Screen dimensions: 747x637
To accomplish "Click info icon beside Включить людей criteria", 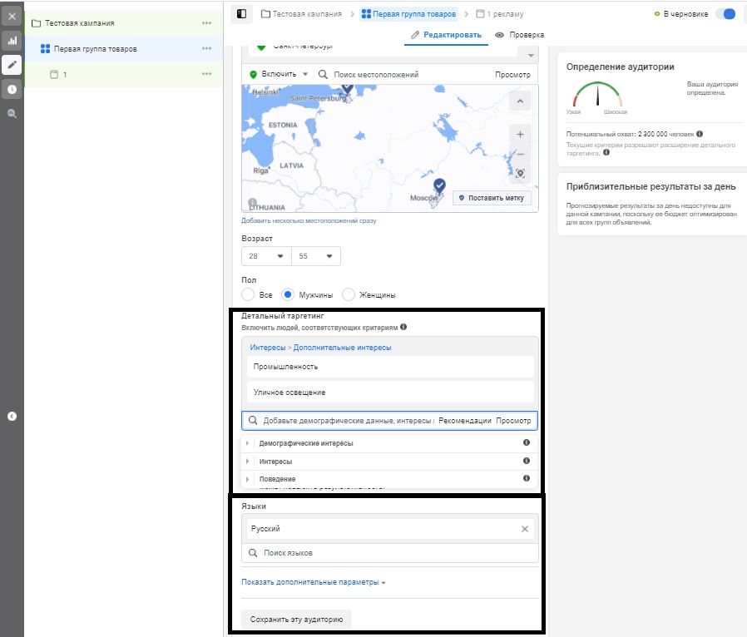I will point(403,327).
